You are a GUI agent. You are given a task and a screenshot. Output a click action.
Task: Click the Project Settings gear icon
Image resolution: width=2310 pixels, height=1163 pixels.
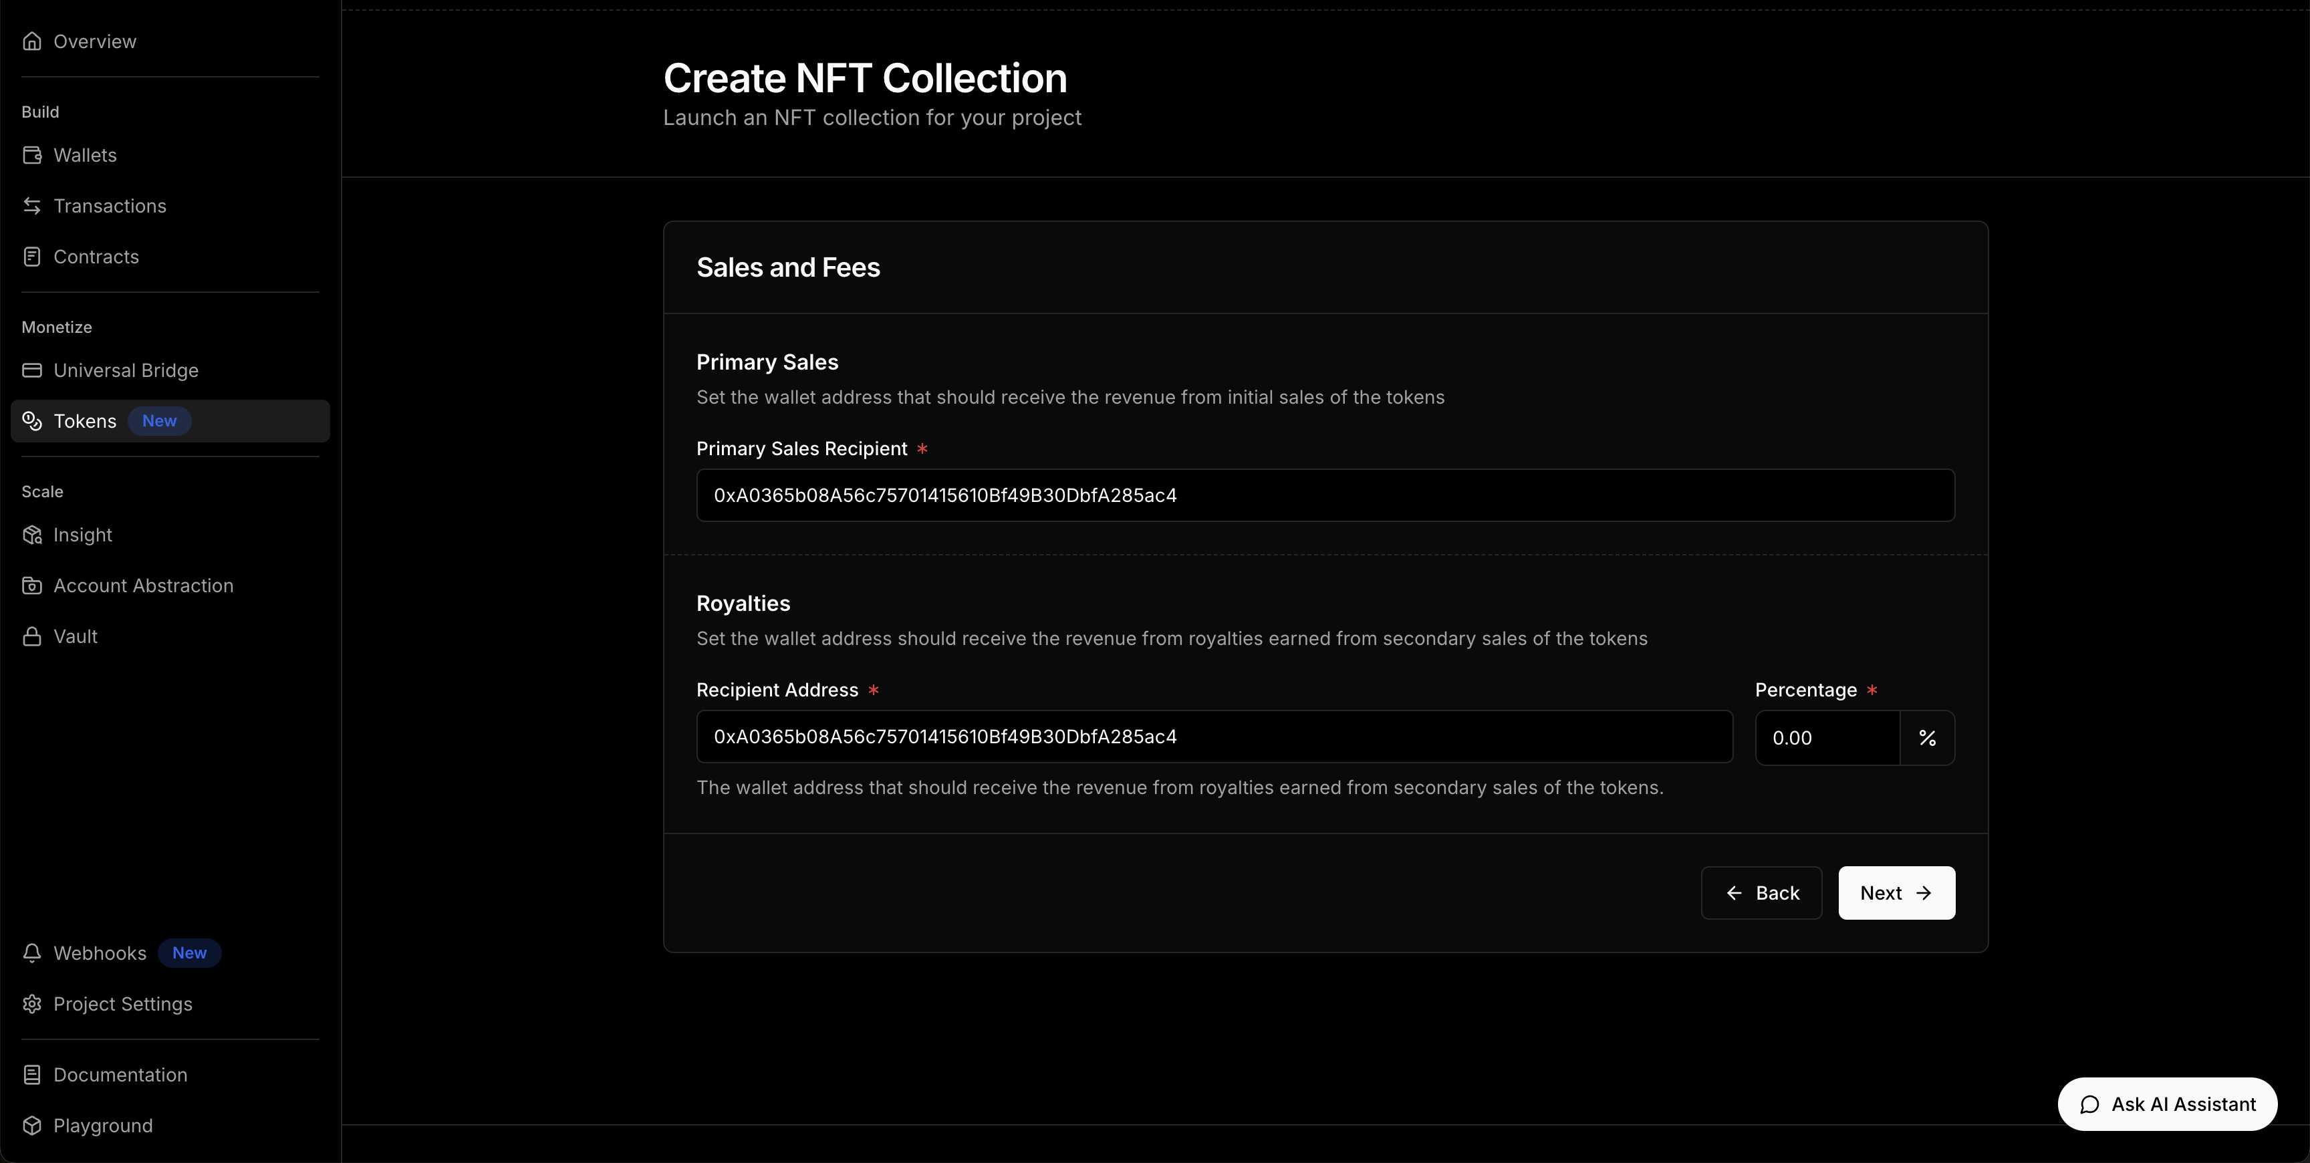point(32,1005)
